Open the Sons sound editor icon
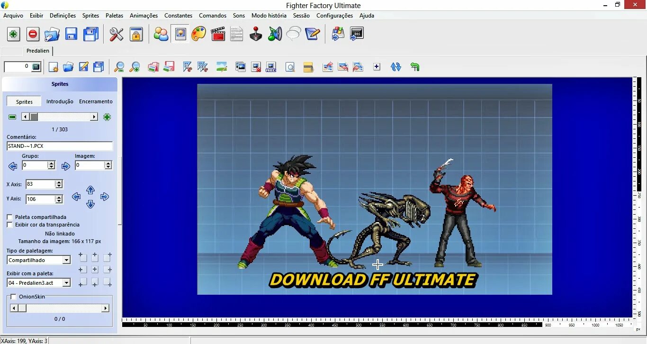 [x=275, y=34]
